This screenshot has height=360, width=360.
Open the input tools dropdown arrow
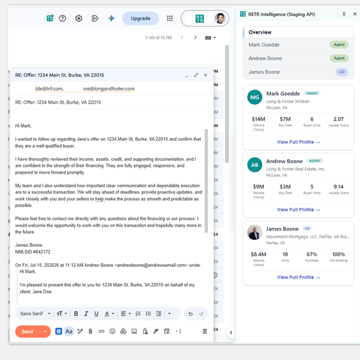215,38
